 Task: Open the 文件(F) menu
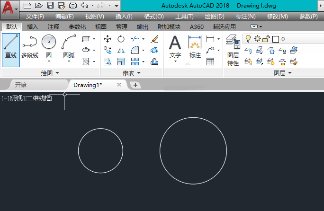click(35, 17)
